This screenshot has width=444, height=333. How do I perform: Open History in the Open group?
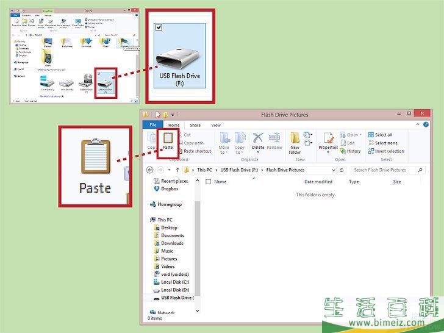click(x=351, y=151)
